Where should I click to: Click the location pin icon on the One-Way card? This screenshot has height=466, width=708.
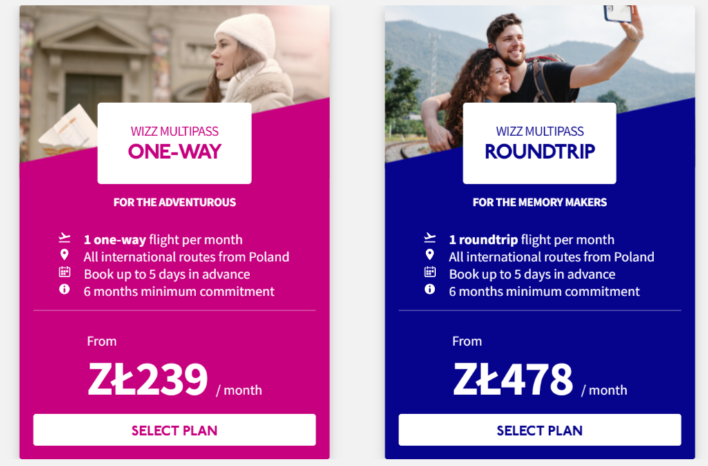tap(64, 255)
